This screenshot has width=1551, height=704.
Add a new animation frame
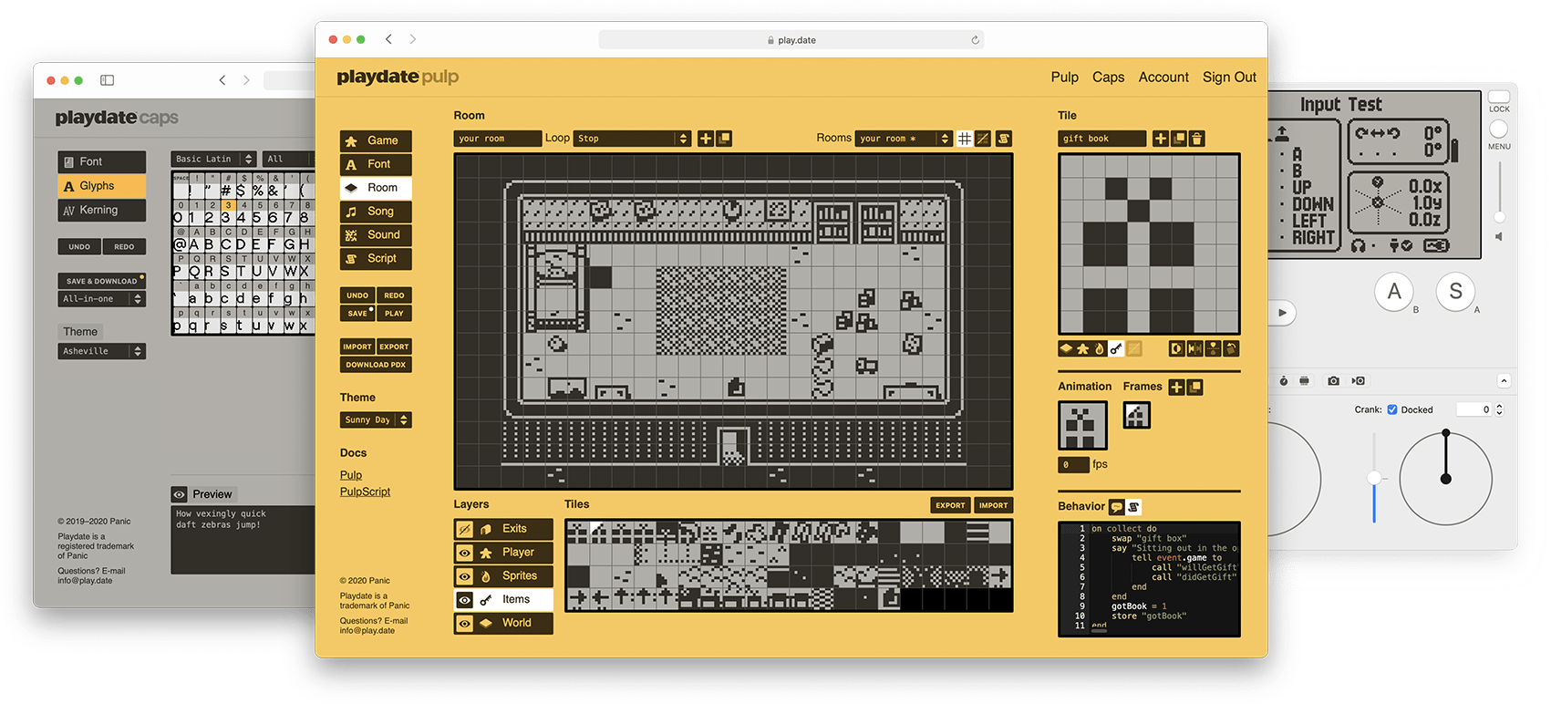1176,388
